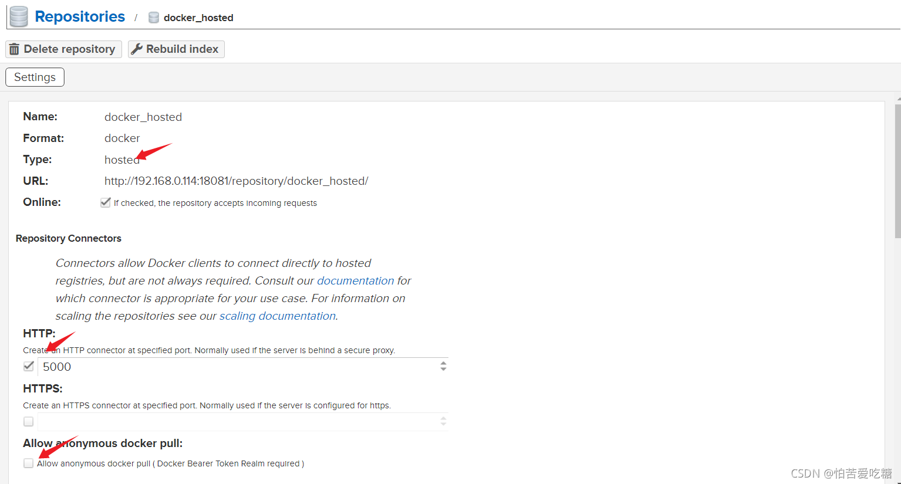
Task: Toggle the HTTP connector checkbox
Action: [28, 366]
